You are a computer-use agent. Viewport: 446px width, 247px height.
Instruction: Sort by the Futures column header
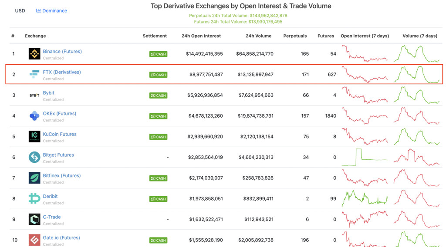point(325,36)
